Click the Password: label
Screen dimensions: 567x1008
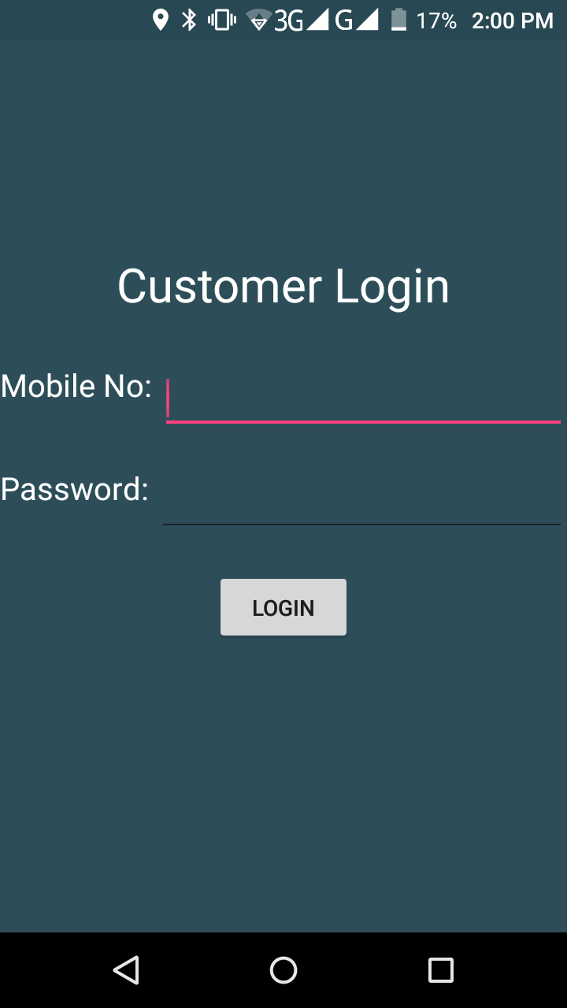point(75,489)
